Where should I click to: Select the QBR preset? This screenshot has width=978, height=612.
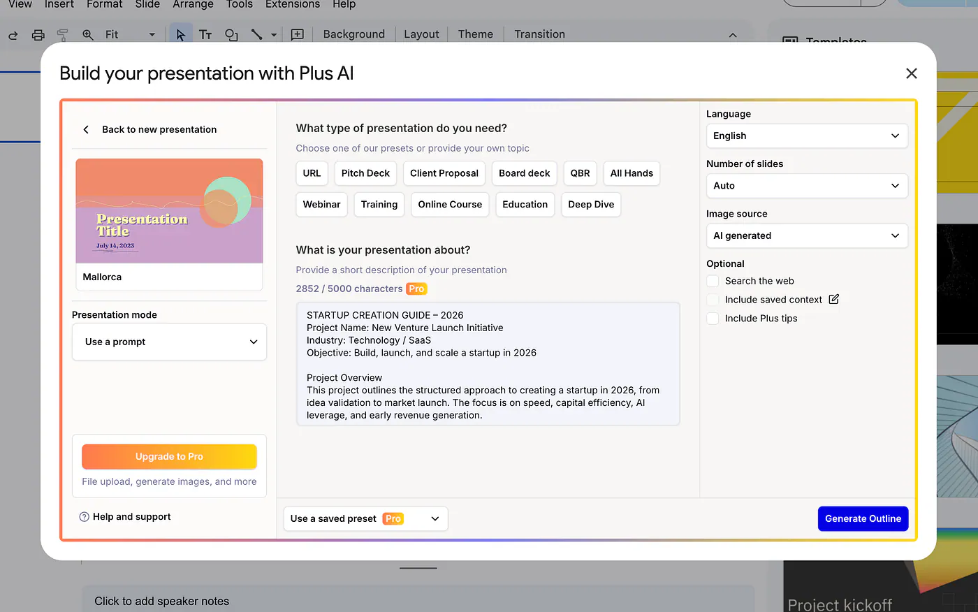(580, 173)
